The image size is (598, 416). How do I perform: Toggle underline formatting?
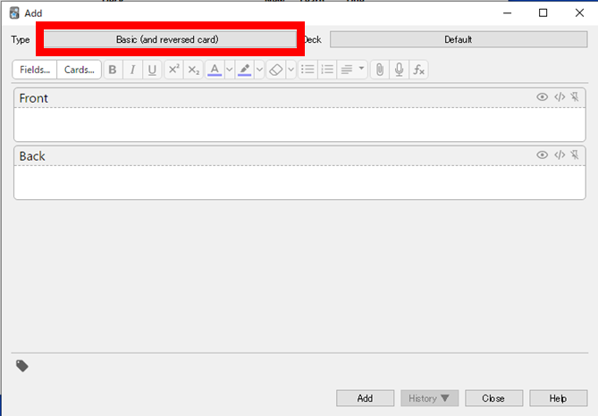tap(152, 70)
